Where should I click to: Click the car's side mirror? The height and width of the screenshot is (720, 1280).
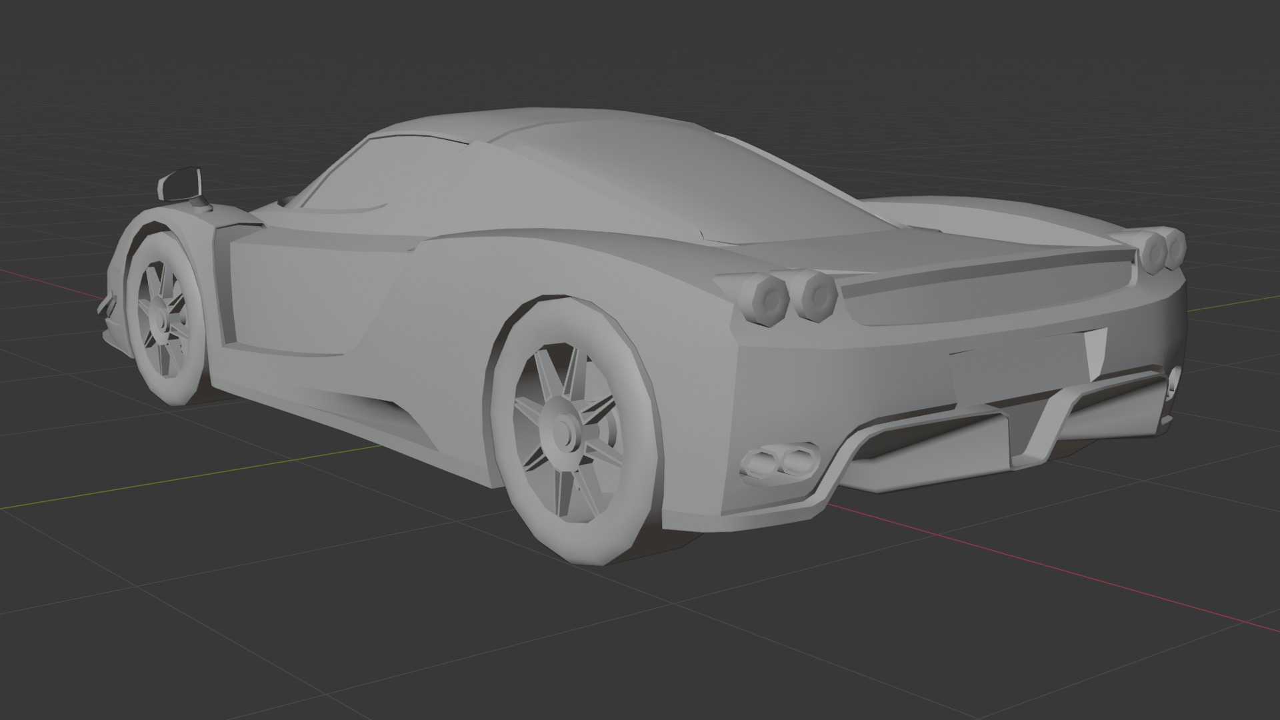point(180,184)
